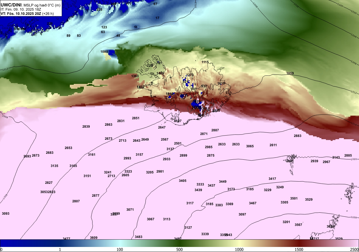Click the map value '3151'

pyautogui.click(x=87, y=176)
